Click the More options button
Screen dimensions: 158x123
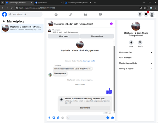click(x=97, y=36)
